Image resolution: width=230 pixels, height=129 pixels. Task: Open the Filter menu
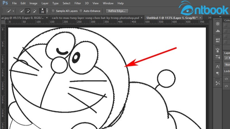pos(78,3)
